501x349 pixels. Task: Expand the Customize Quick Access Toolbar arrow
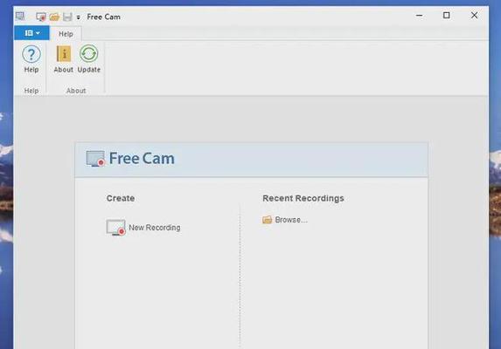pos(79,17)
